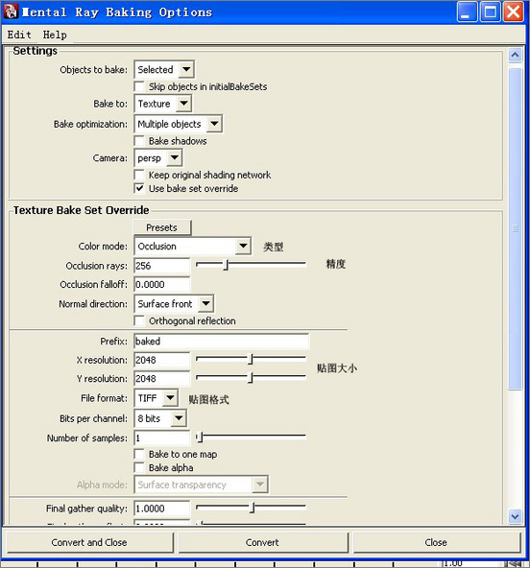Image resolution: width=530 pixels, height=568 pixels.
Task: Expand the Bake optimization dropdown
Action: point(178,124)
